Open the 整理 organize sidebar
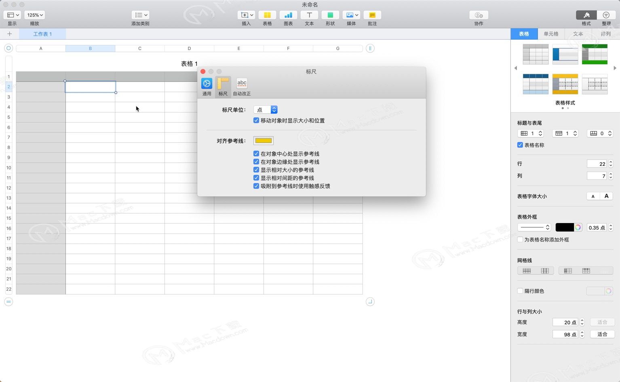Screen dimensions: 620x382 [x=606, y=15]
